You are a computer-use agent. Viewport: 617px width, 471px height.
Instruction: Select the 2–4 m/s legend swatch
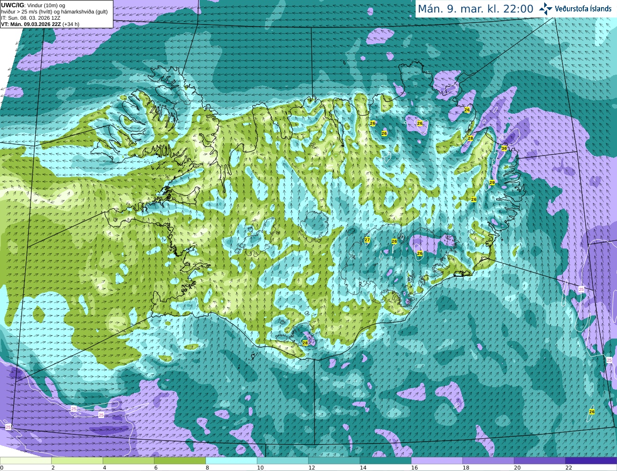[77, 460]
